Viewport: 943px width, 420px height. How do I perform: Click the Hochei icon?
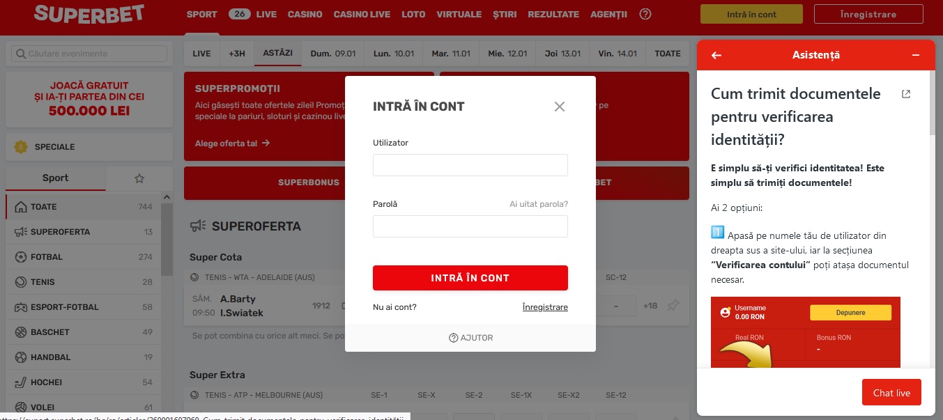(20, 382)
